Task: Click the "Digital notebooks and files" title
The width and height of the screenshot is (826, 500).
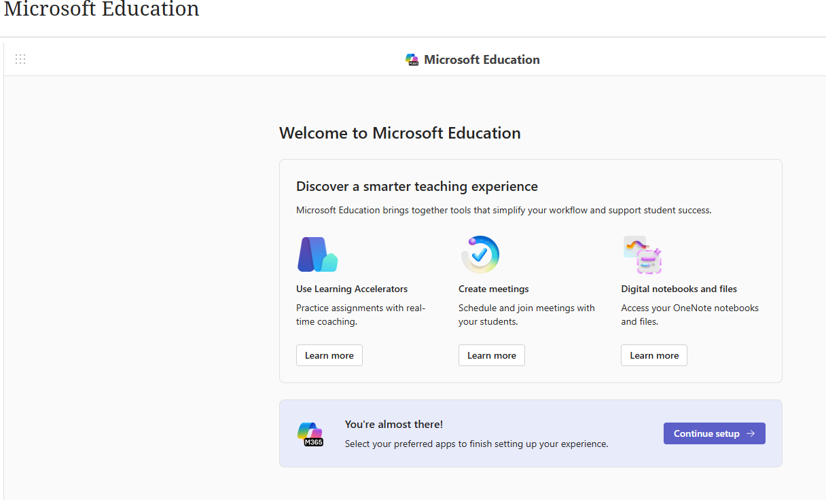Action: click(x=679, y=289)
